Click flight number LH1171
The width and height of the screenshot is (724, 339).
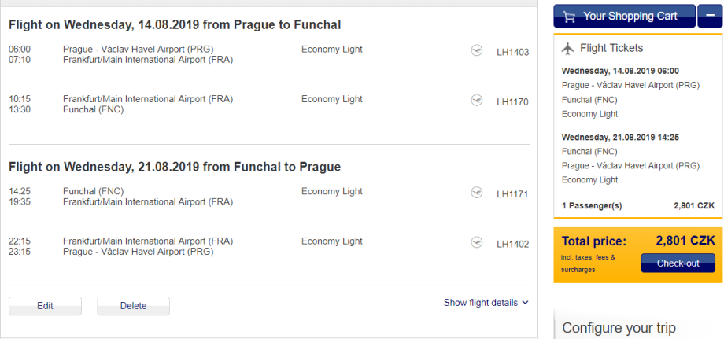[512, 194]
